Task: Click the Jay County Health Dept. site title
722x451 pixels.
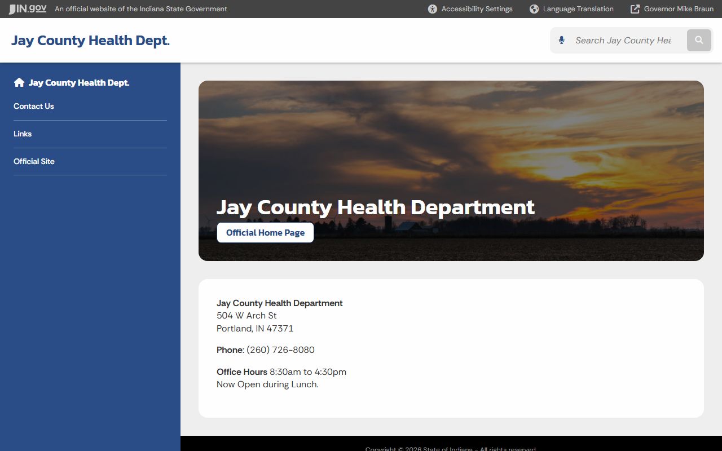Action: (90, 41)
